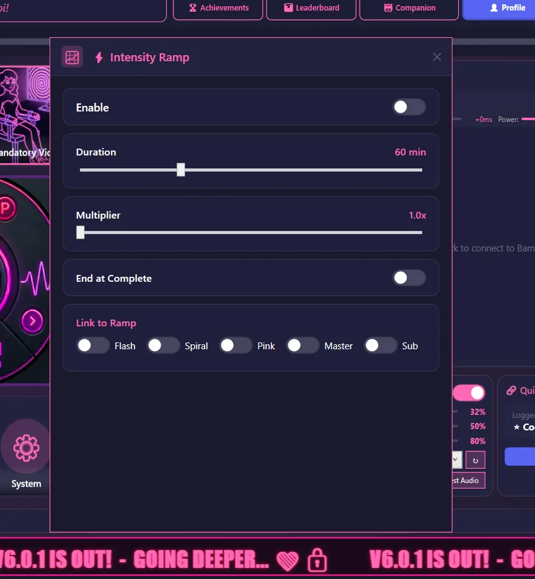Open the audio device dropdown
Image resolution: width=535 pixels, height=579 pixels.
coord(457,460)
